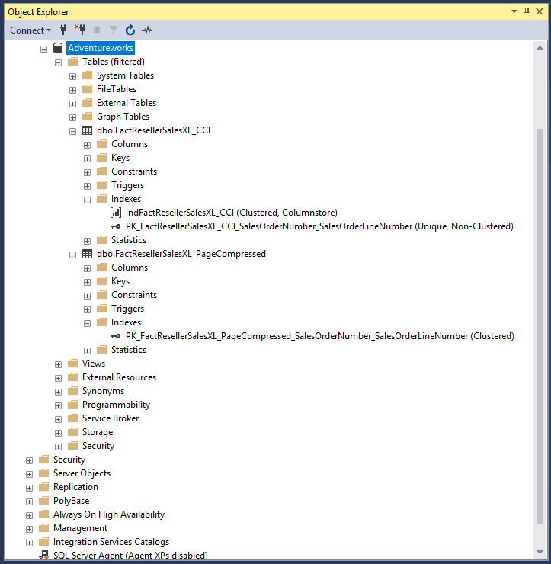Click the PolyBase folder icon
This screenshot has width=551, height=564.
click(x=44, y=500)
